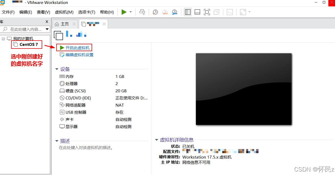
Task: Click the send Ctrl+Alt+Del toolbar icon
Action: [x=142, y=12]
